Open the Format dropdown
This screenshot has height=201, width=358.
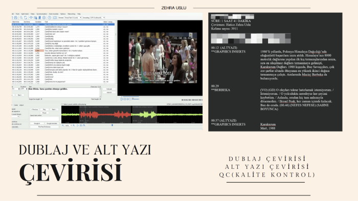(73, 17)
